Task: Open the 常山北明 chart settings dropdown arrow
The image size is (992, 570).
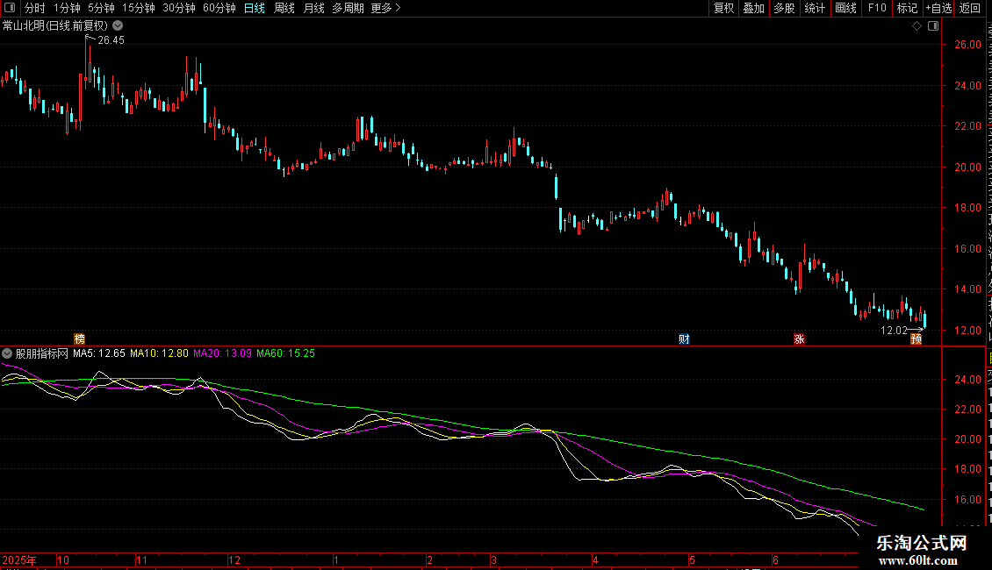Action: (x=118, y=26)
